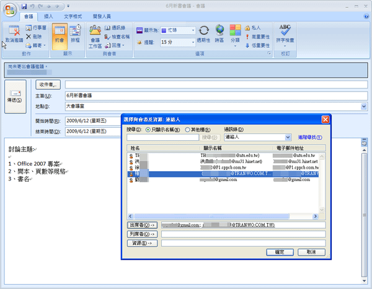Sort by 電子郵件地址 email column header
372x289 pixels.
299,148
